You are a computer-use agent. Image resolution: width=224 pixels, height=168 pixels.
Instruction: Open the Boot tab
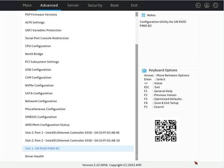(115, 5)
